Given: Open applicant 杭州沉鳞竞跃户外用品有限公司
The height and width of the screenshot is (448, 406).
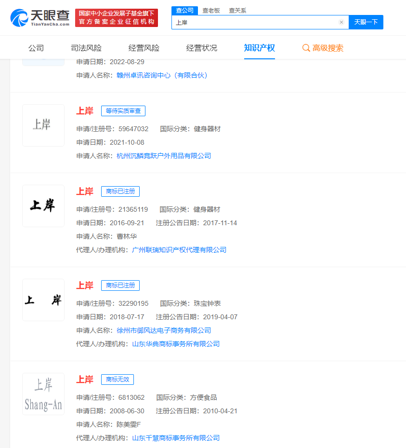Looking at the screenshot, I should [x=164, y=156].
